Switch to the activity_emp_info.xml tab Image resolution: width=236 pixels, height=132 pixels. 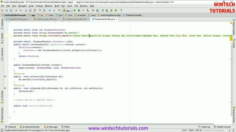46,19
